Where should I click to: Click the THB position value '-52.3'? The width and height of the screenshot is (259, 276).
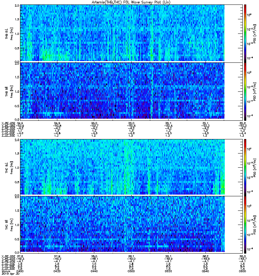point(205,126)
